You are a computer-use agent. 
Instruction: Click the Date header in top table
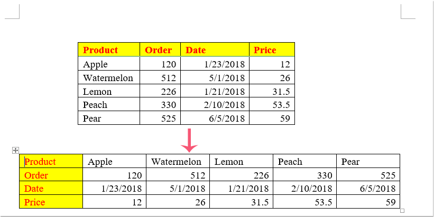click(196, 50)
